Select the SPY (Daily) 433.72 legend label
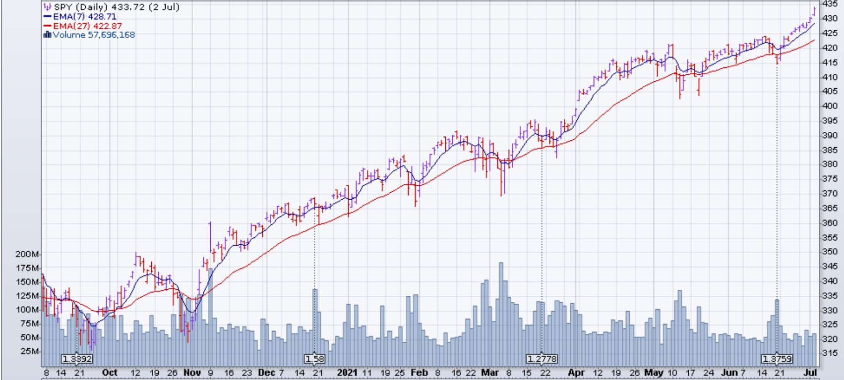 coord(116,7)
